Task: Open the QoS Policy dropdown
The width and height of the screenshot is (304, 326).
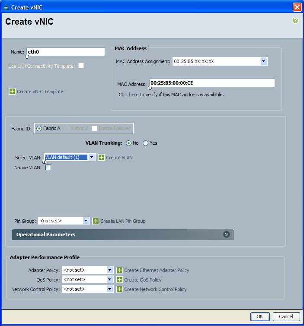Action: (109, 279)
